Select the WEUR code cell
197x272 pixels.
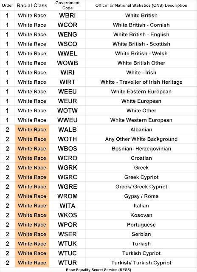[x=68, y=101]
